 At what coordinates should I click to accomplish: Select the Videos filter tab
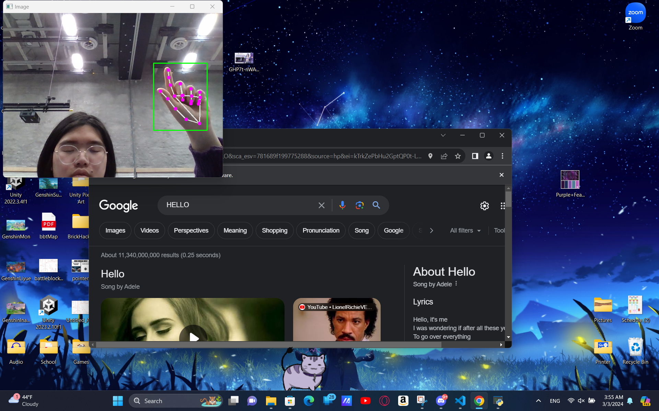click(x=149, y=231)
